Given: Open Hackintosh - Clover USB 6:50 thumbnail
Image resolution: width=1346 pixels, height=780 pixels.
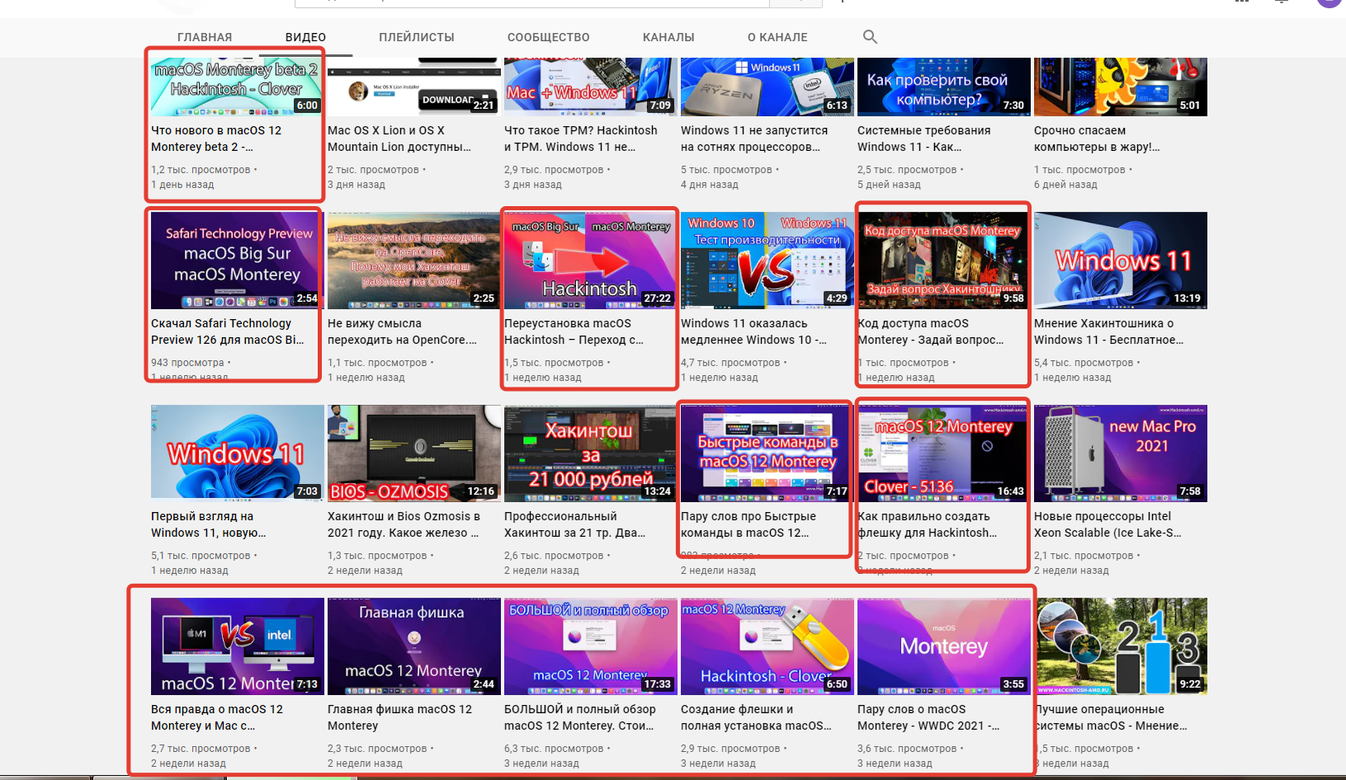Looking at the screenshot, I should click(x=767, y=646).
